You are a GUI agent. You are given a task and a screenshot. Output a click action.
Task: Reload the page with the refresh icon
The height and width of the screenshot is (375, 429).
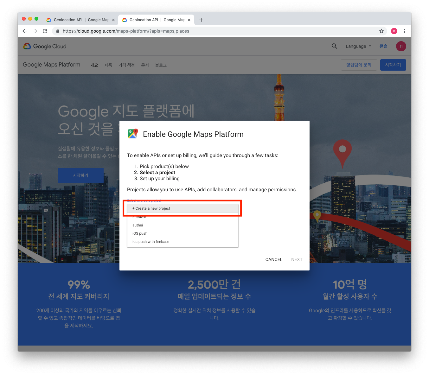point(45,31)
